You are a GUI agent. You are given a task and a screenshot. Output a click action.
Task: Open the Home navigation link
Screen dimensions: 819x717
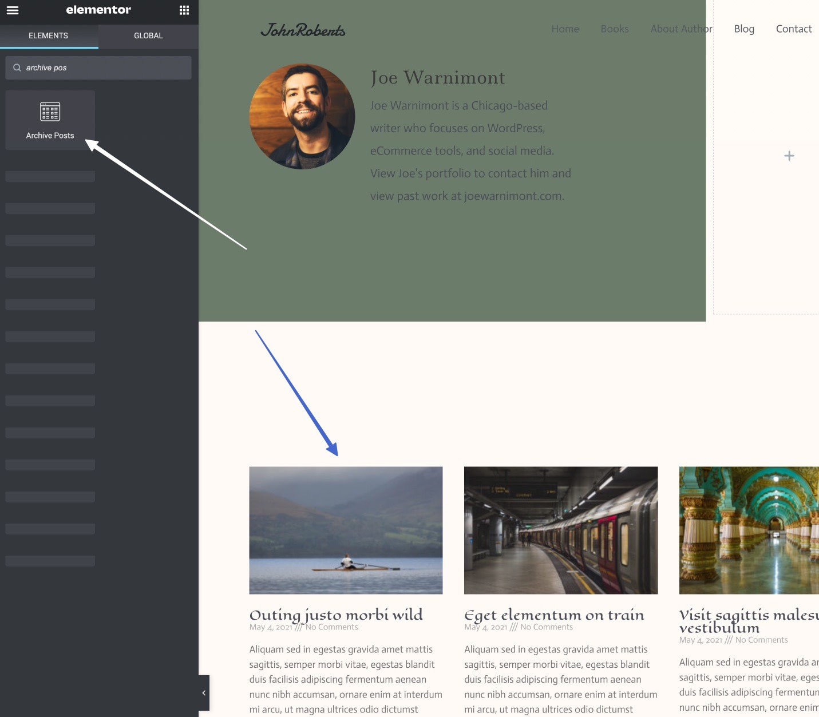pyautogui.click(x=565, y=29)
